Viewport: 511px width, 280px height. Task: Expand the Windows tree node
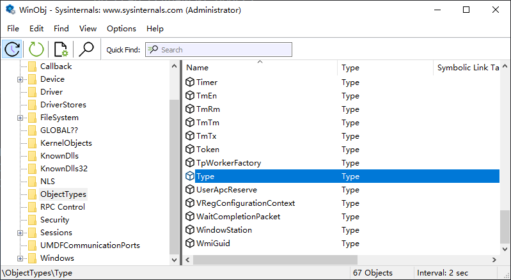[x=20, y=258]
